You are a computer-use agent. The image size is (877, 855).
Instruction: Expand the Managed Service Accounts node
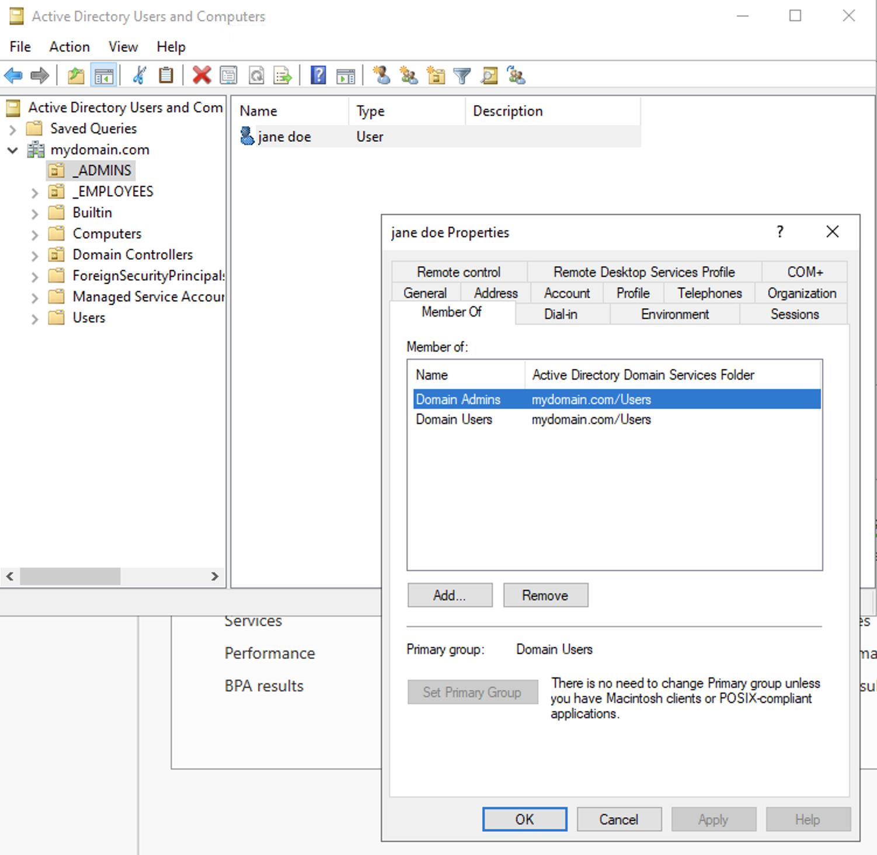tap(34, 297)
